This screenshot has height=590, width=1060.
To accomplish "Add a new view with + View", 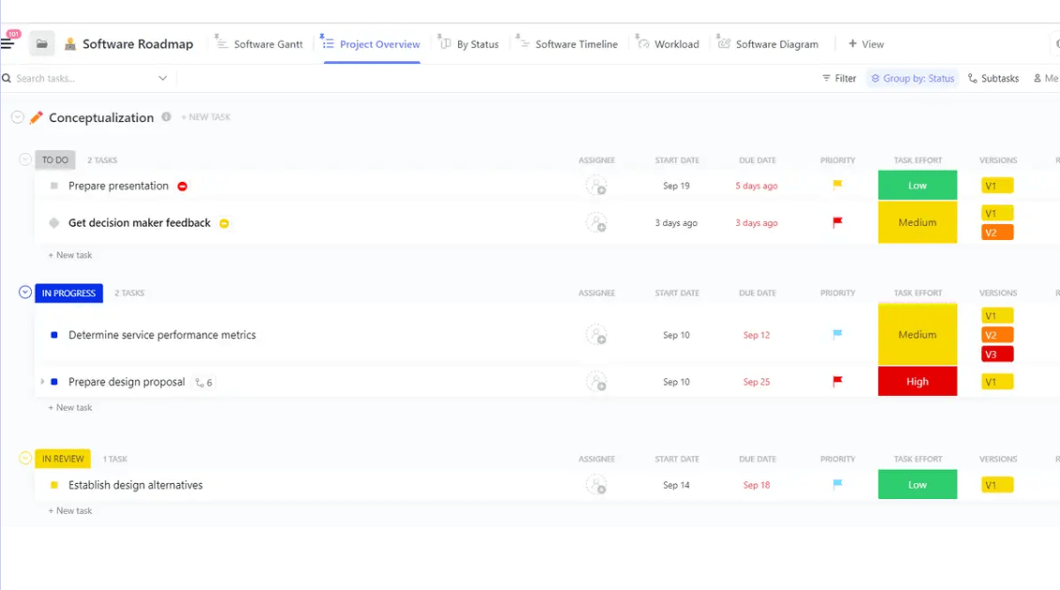I will tap(866, 44).
